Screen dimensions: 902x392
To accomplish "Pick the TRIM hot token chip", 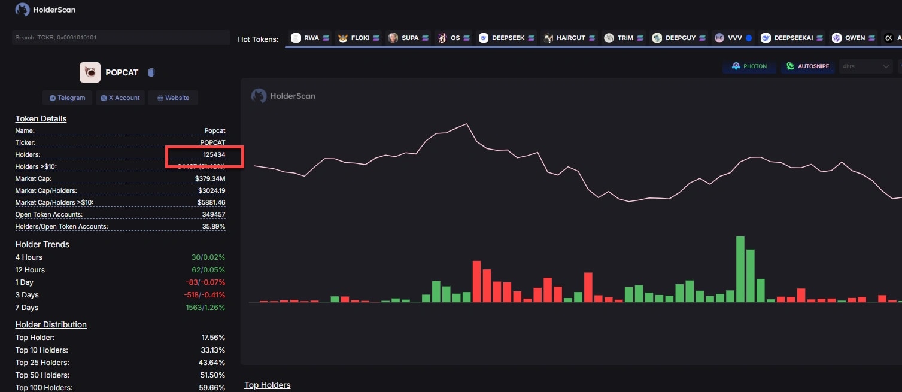I will pyautogui.click(x=624, y=38).
